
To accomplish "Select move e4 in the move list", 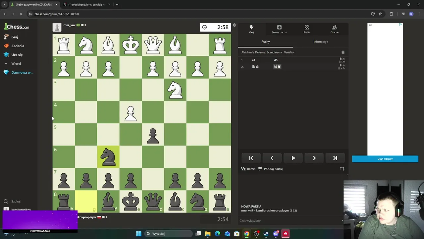I will pyautogui.click(x=254, y=60).
